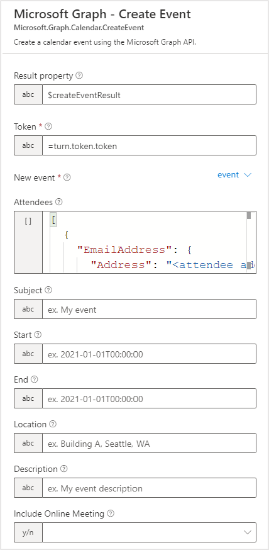Click the abc type selector for Token
This screenshot has height=550, width=269.
click(x=28, y=145)
